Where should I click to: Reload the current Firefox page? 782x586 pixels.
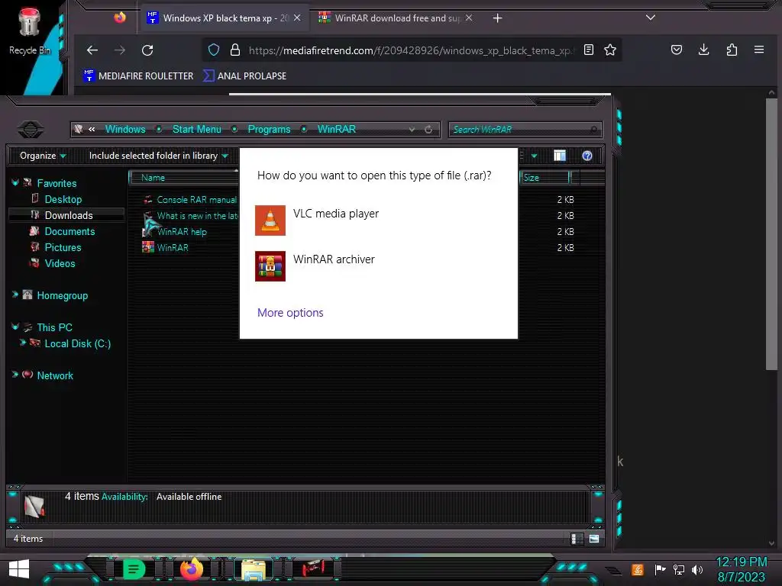[147, 50]
